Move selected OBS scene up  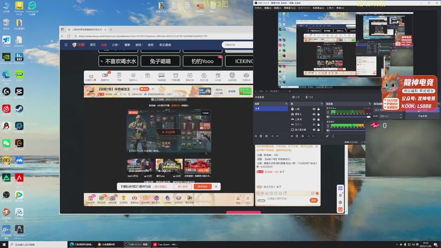(x=272, y=136)
